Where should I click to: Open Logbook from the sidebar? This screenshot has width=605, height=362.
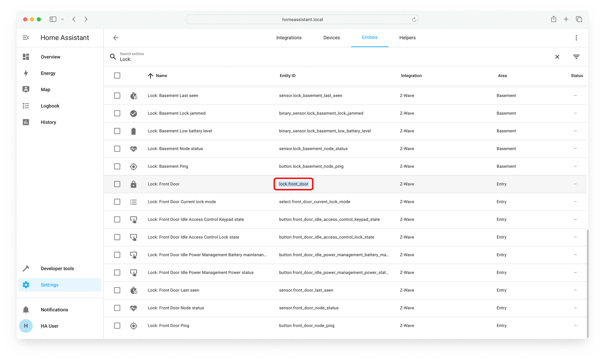(50, 106)
